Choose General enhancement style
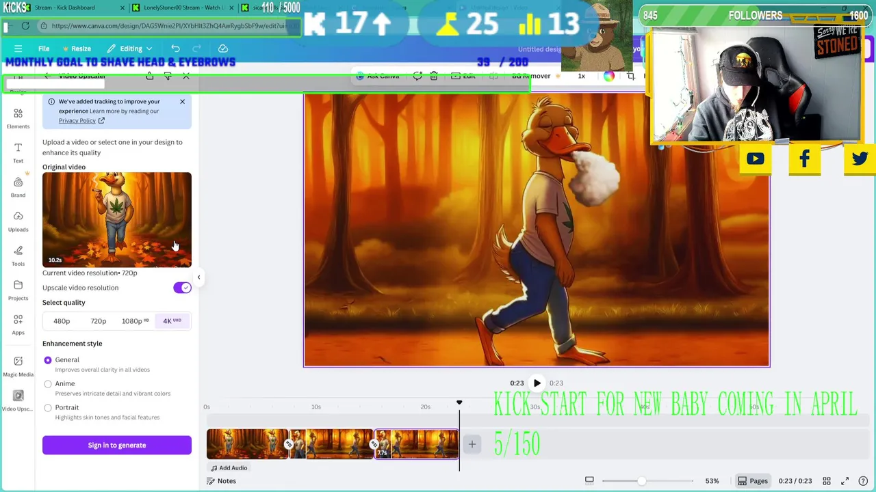 coord(48,360)
